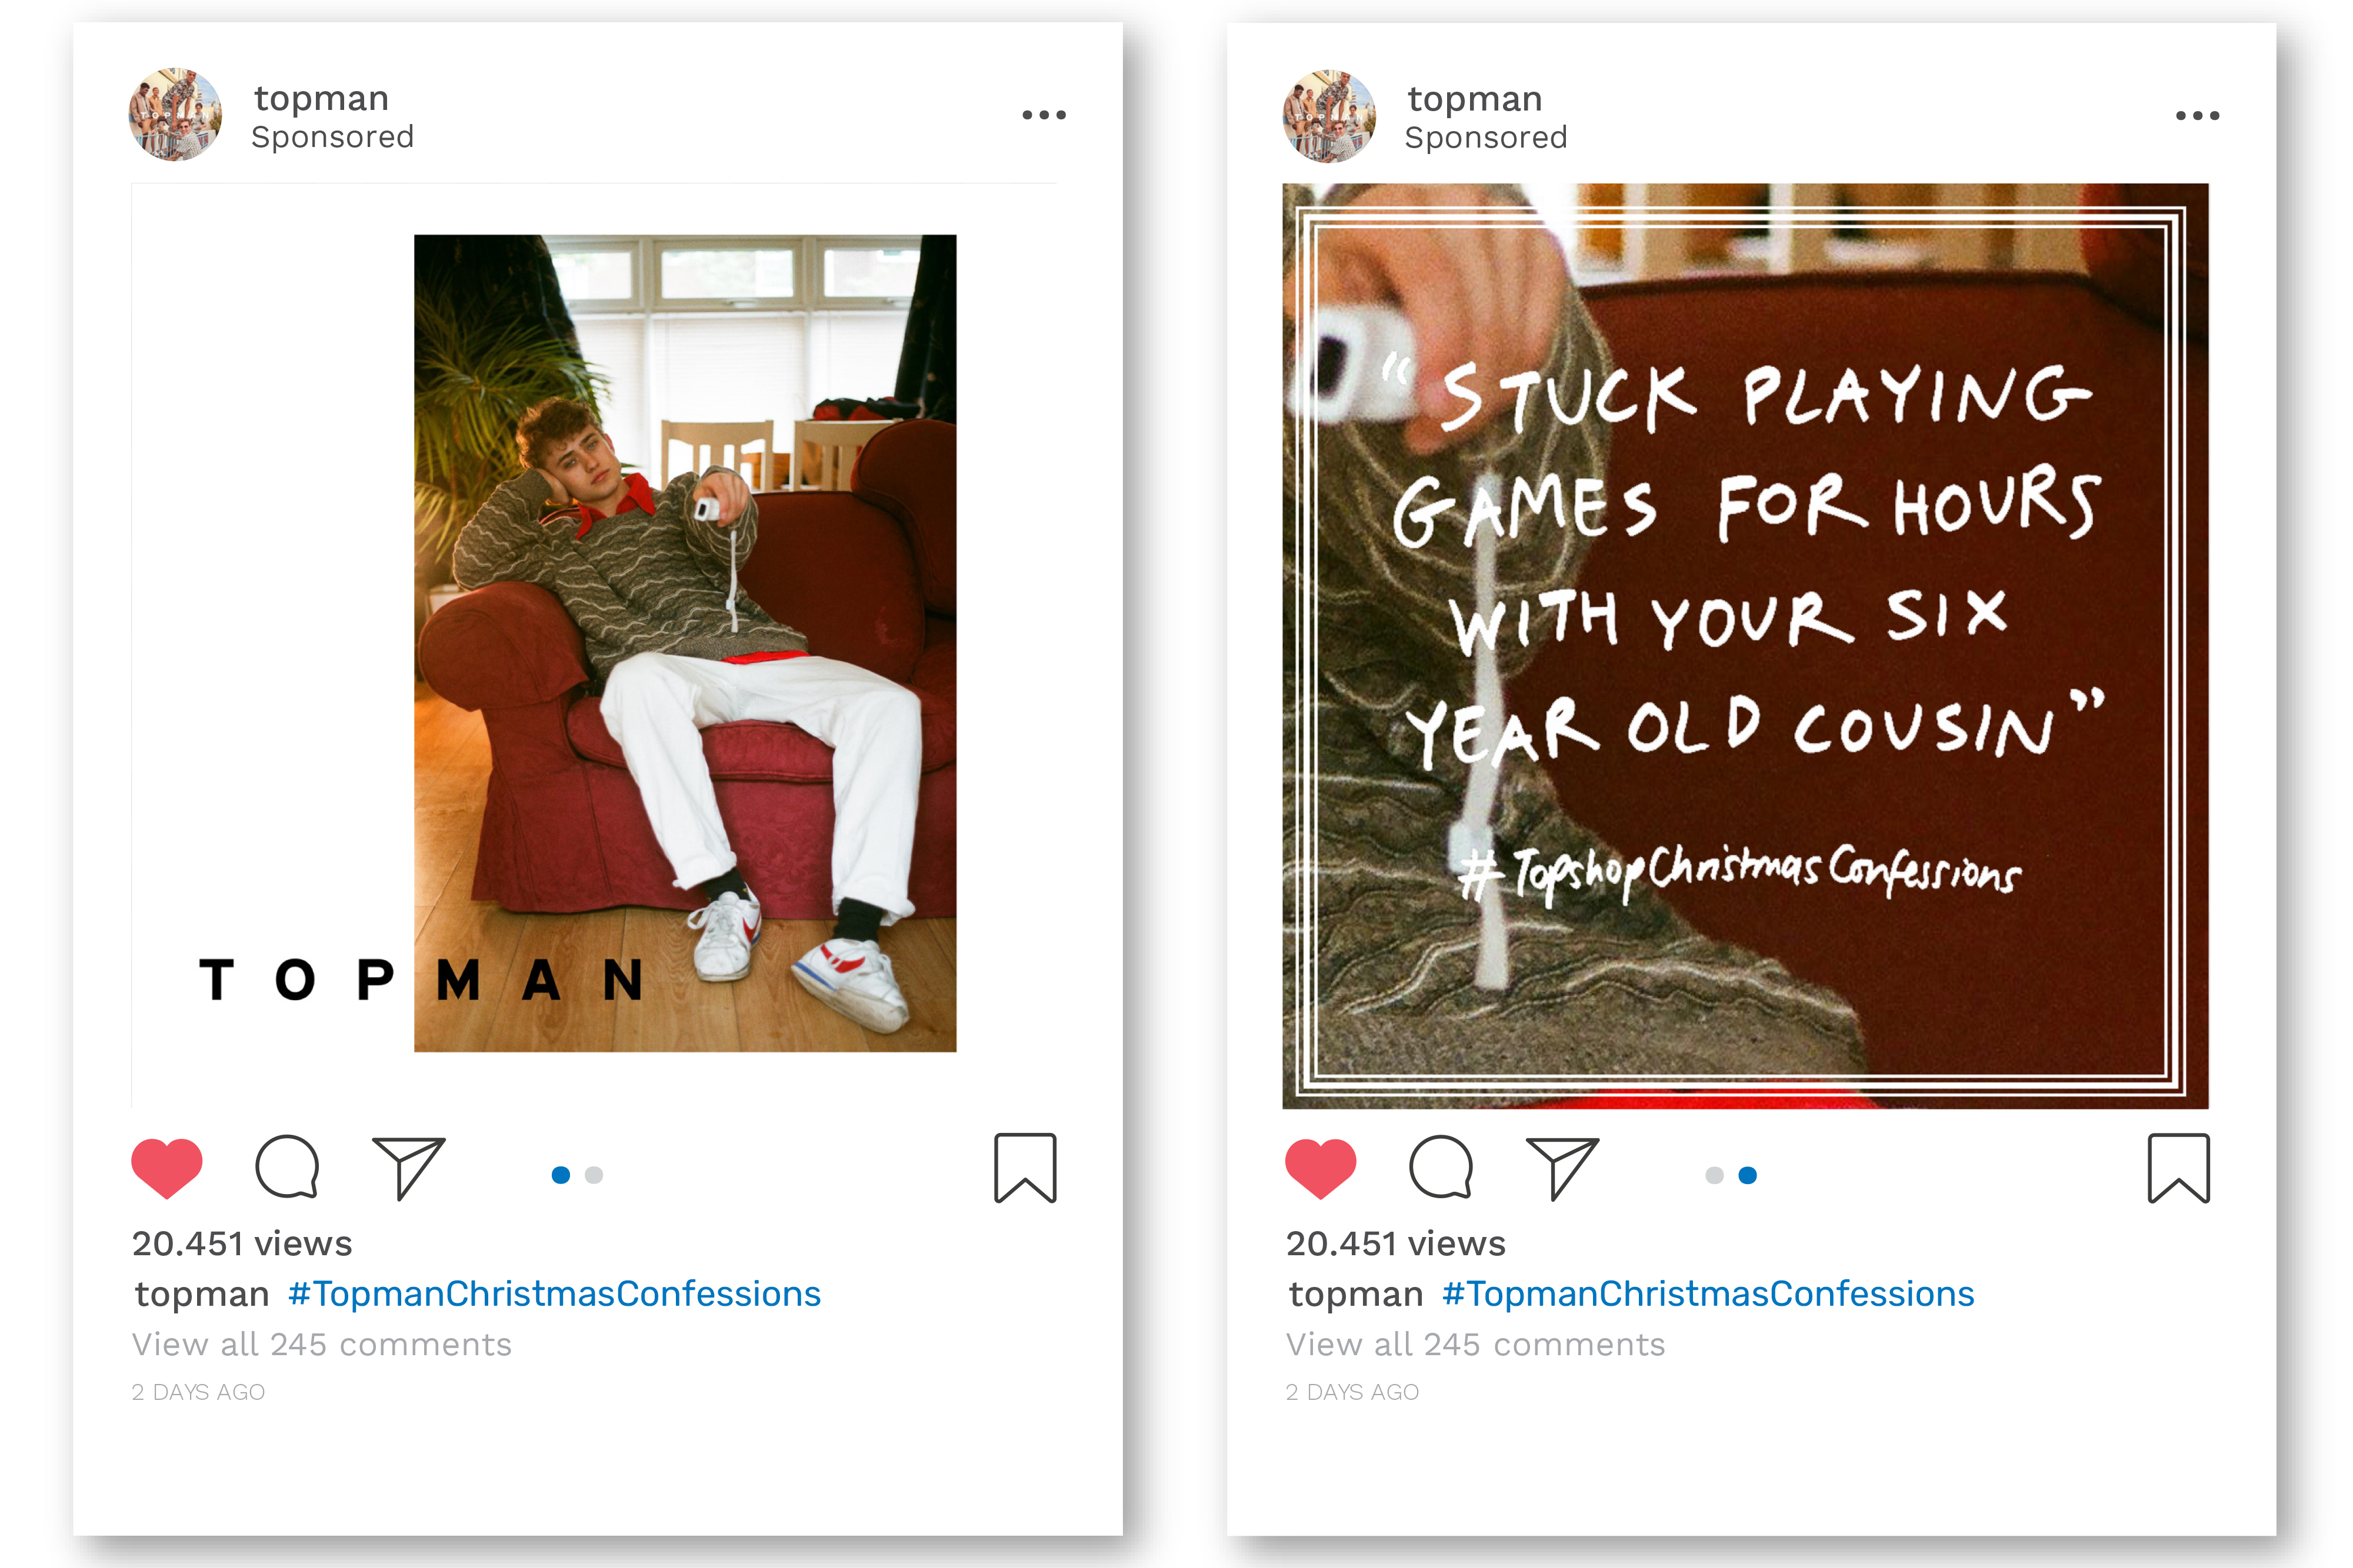
Task: Switch to second slide dot on left post
Action: tap(594, 1175)
